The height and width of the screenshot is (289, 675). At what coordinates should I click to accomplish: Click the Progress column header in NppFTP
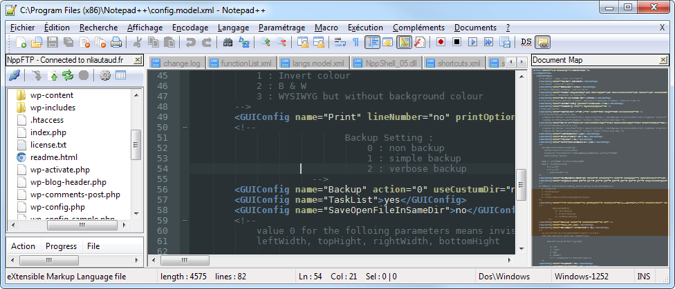tap(61, 246)
